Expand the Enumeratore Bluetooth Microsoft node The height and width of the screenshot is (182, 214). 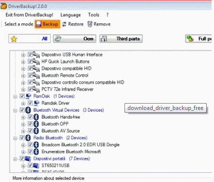coord(23,152)
